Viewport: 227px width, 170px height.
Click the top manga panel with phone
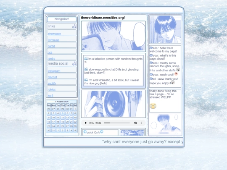113,36
